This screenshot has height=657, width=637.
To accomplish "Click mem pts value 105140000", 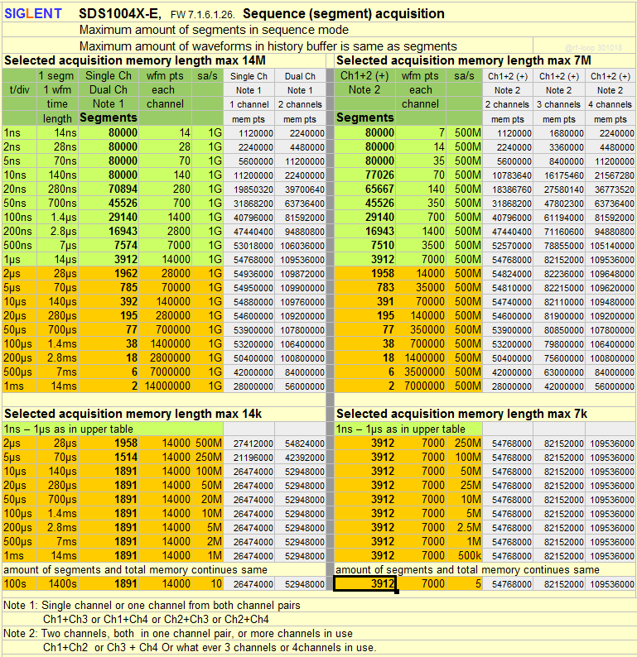I will coord(610,246).
